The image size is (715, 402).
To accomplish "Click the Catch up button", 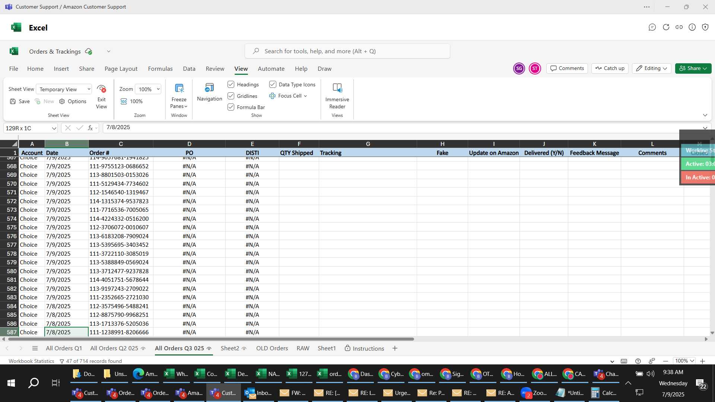I will (610, 68).
